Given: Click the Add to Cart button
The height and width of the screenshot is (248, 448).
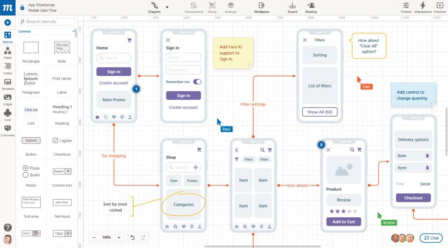Looking at the screenshot, I should click(x=344, y=222).
